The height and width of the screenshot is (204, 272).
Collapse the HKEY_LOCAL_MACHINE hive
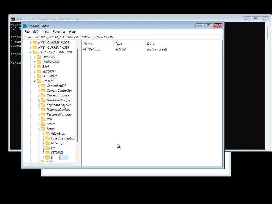pos(30,52)
